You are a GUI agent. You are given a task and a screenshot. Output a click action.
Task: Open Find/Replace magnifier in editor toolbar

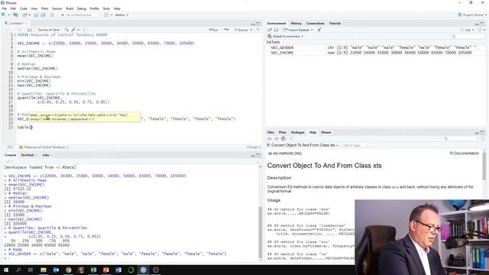[x=66, y=30]
